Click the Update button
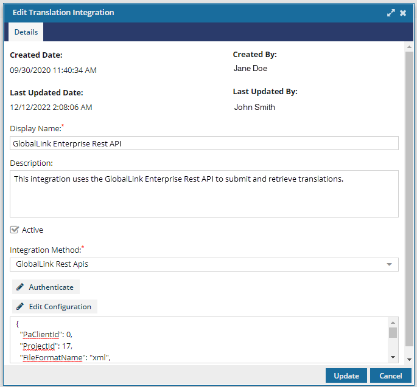This screenshot has height=387, width=417. point(346,375)
